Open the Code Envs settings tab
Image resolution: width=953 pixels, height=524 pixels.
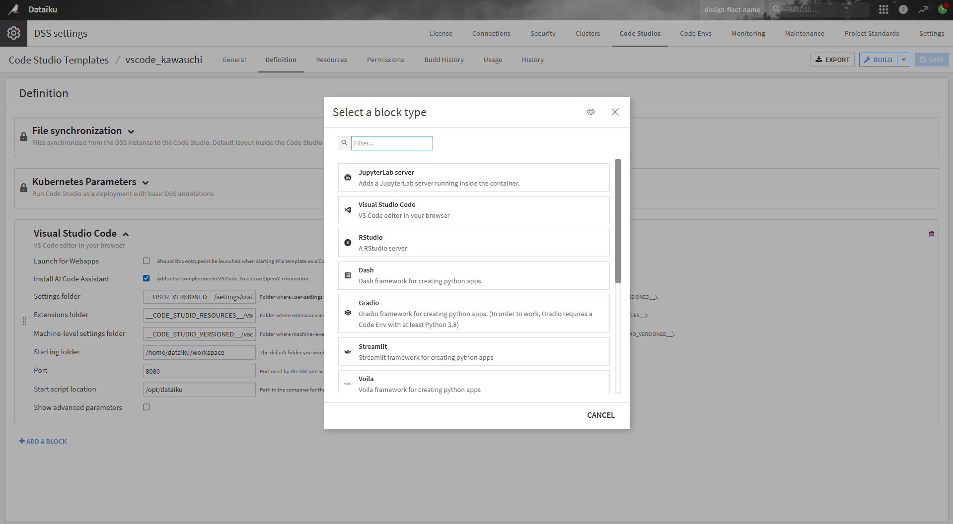(x=695, y=33)
